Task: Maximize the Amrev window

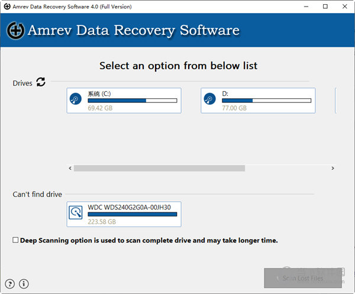Action: (x=325, y=7)
